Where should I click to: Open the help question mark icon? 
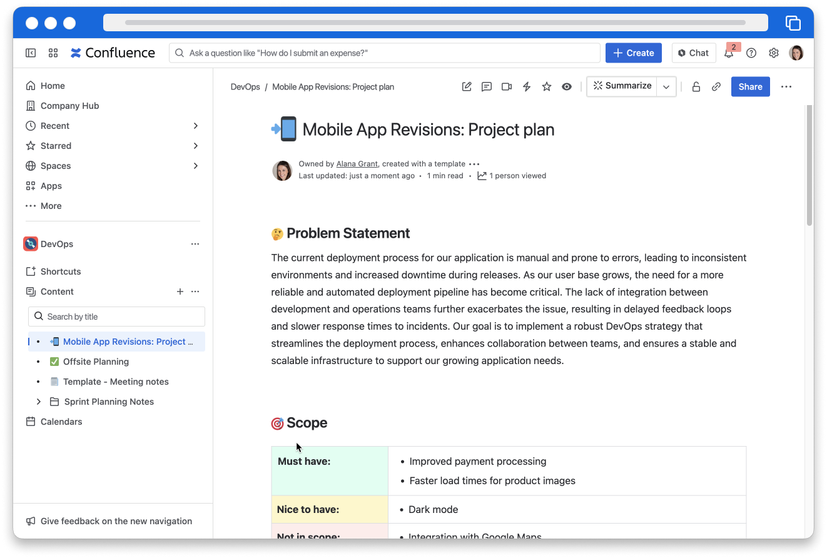[x=751, y=53]
